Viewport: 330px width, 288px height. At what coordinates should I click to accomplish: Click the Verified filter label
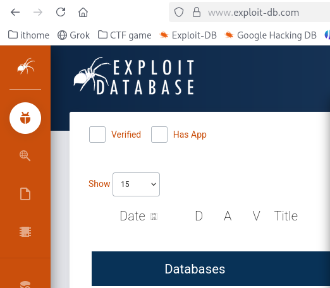point(126,135)
